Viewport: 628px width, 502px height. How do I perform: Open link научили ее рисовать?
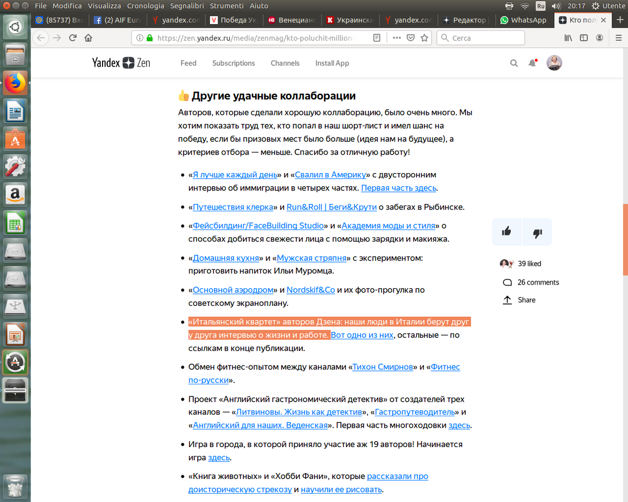tap(341, 489)
